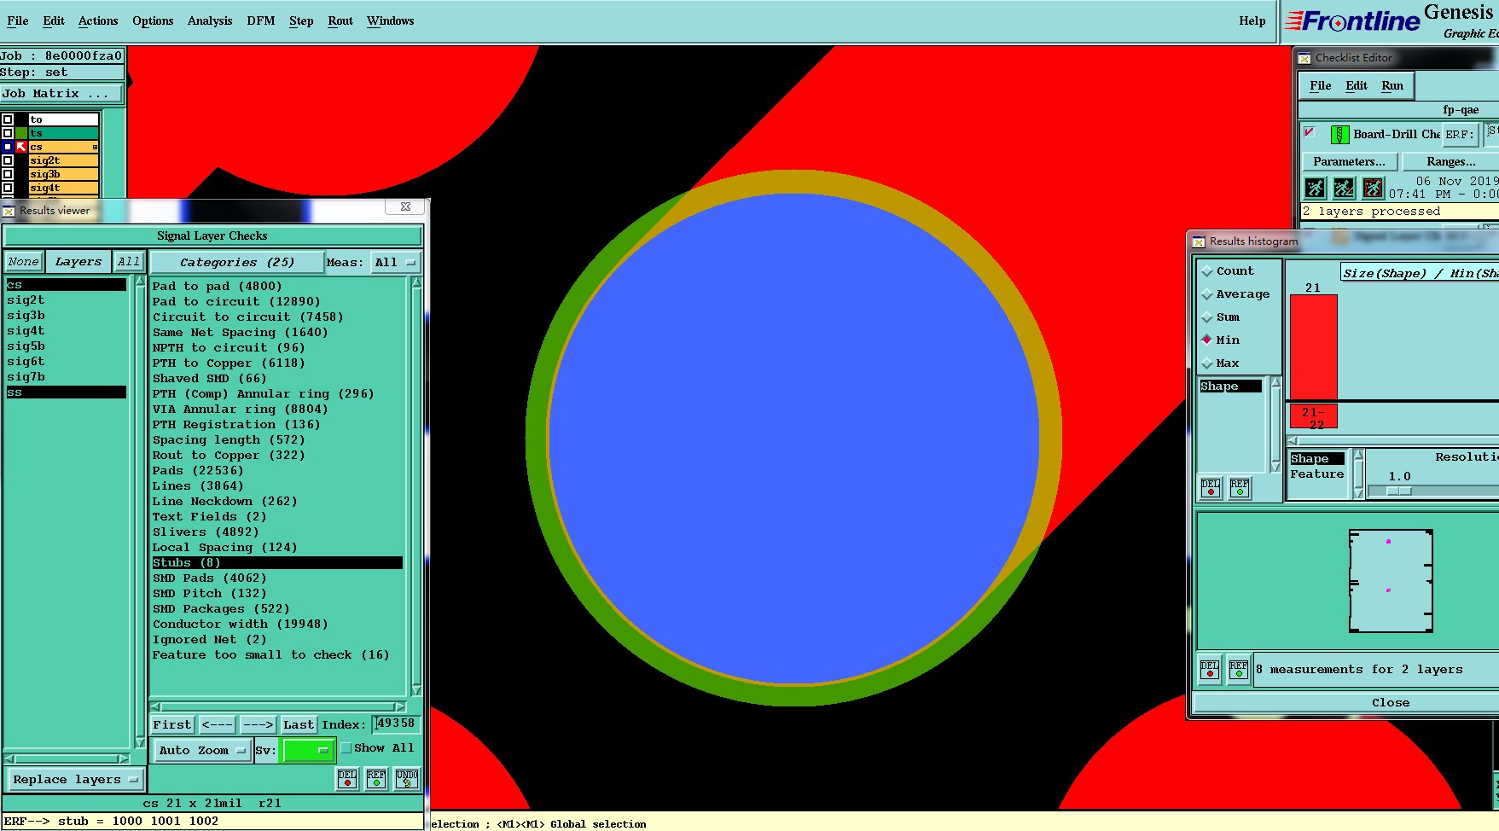This screenshot has height=831, width=1499.
Task: Click the Frontline logo
Action: click(1352, 20)
